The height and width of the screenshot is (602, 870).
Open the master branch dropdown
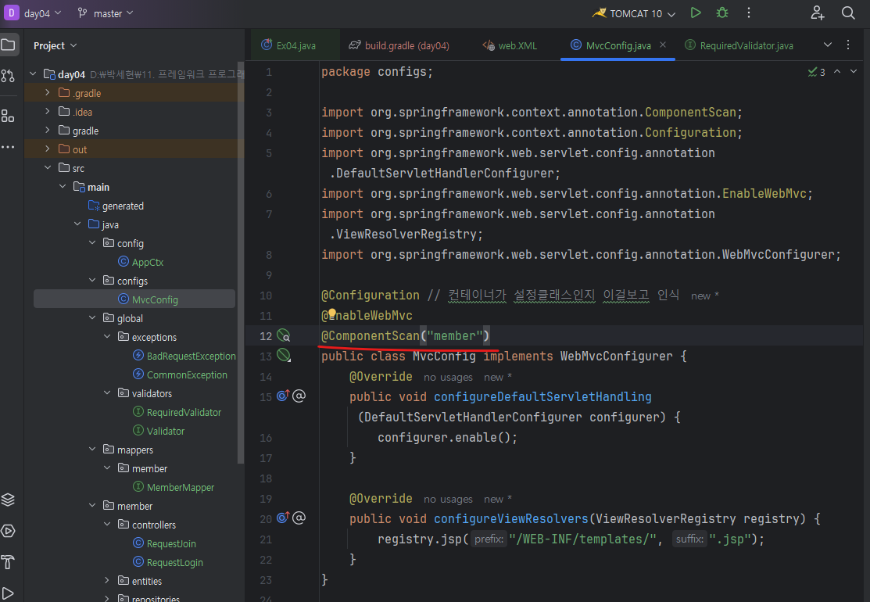(106, 13)
